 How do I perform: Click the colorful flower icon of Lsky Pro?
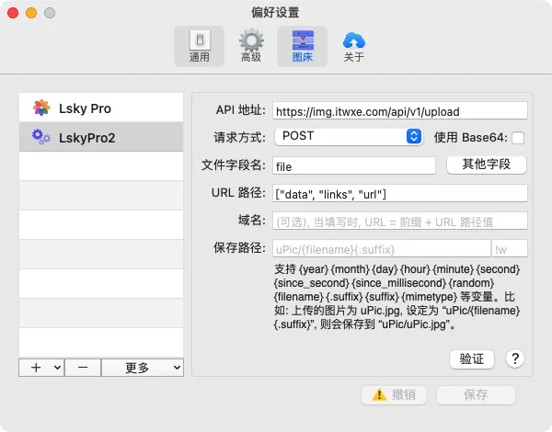(x=41, y=108)
